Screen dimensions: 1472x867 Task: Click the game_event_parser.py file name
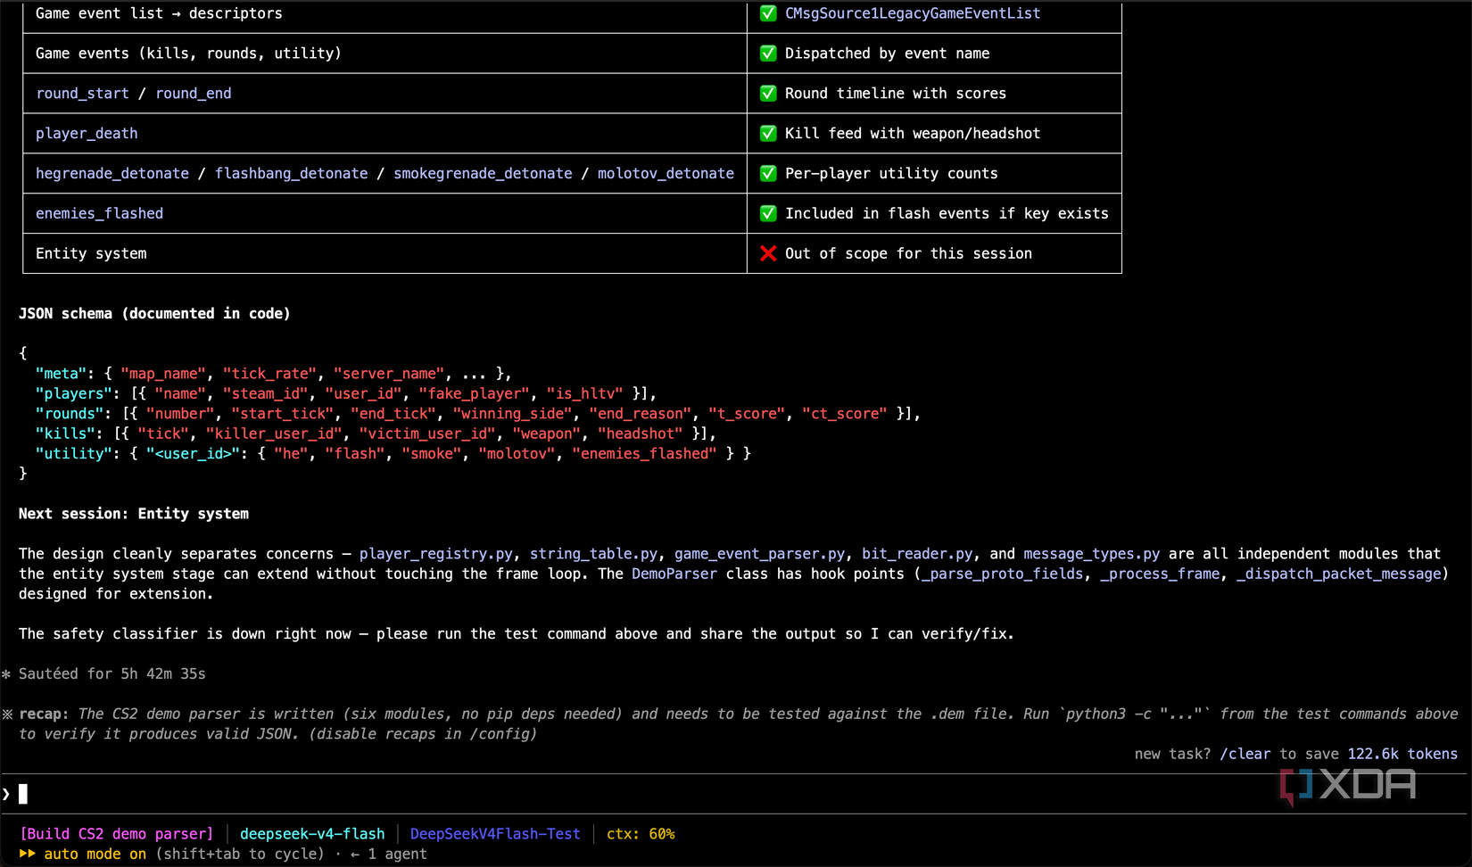pos(759,554)
